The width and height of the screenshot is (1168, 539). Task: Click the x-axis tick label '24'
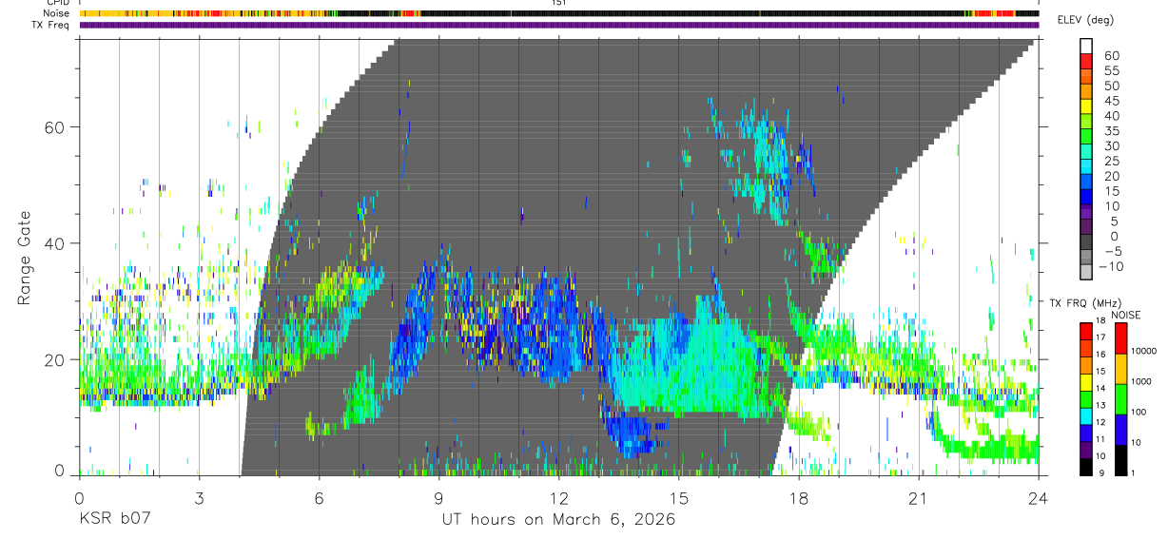[1038, 498]
